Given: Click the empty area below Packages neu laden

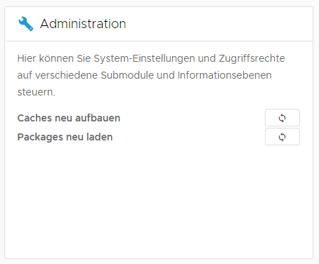Looking at the screenshot, I should point(159,202).
